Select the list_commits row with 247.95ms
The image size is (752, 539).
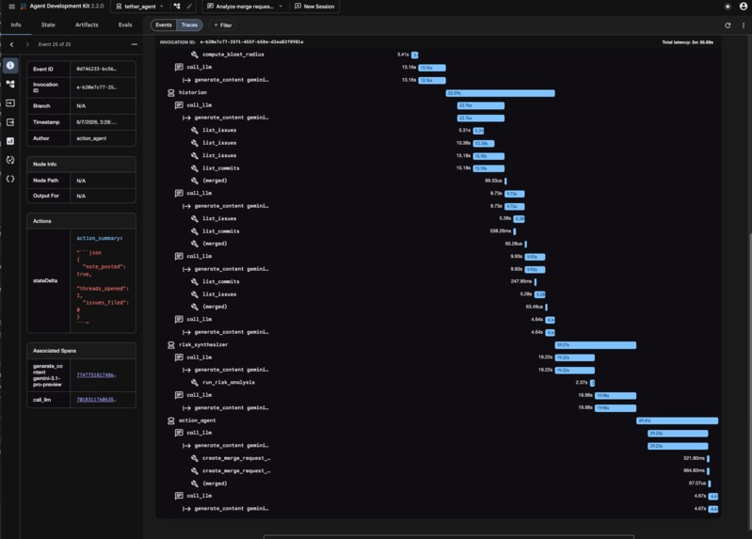coord(438,281)
